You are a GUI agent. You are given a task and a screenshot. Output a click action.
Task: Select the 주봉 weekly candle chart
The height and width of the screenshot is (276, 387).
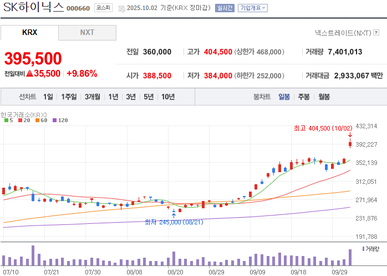(x=304, y=97)
